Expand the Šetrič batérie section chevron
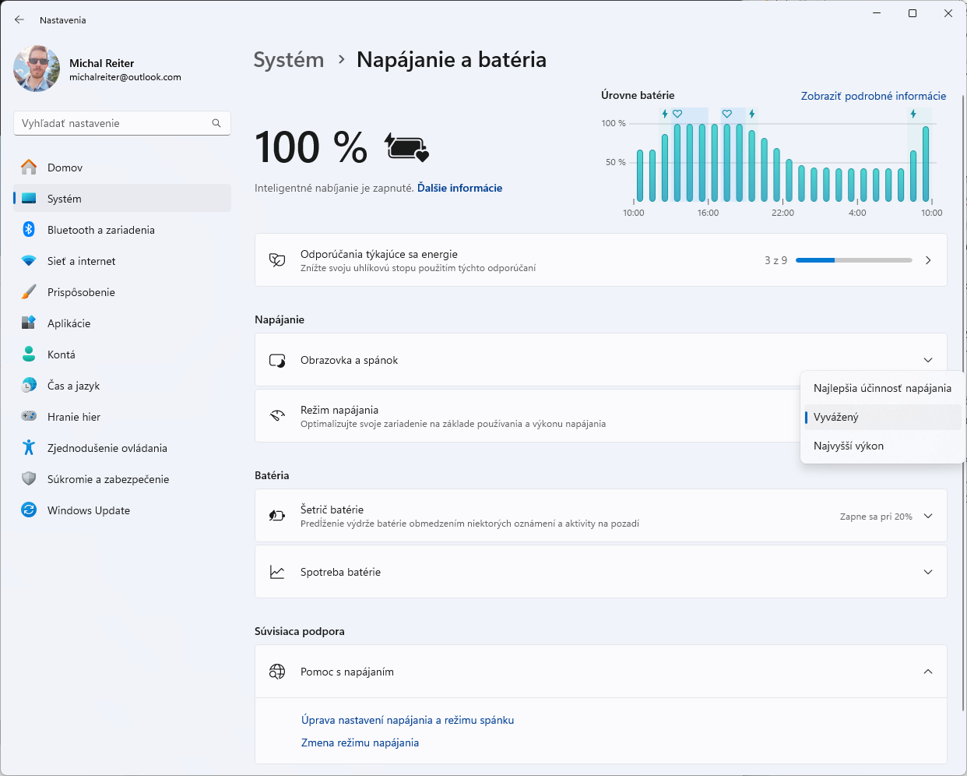Viewport: 967px width, 776px height. coord(927,516)
